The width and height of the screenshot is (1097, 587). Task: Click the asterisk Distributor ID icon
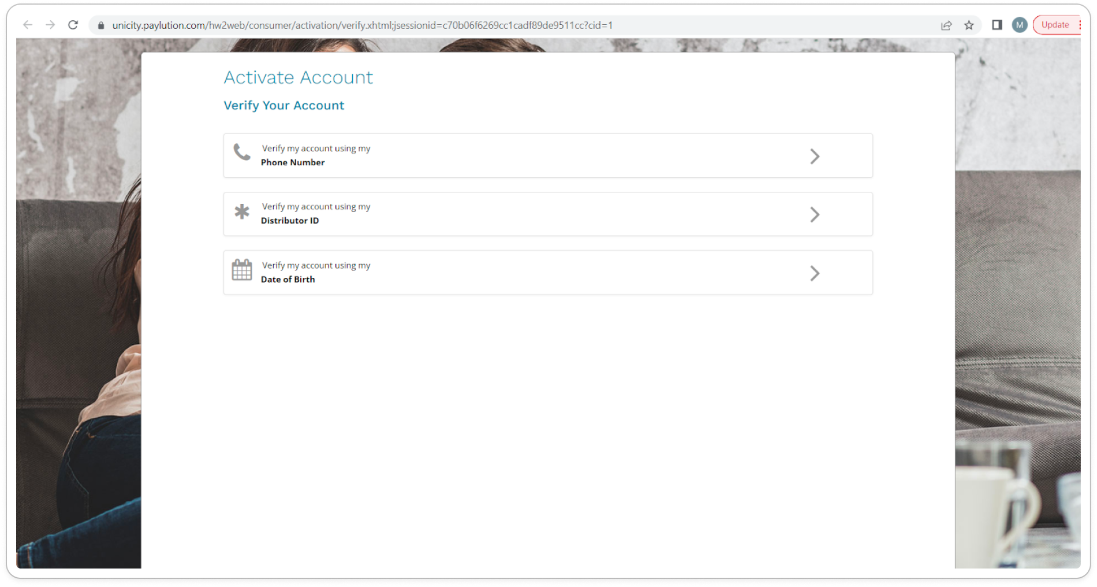[x=242, y=211]
